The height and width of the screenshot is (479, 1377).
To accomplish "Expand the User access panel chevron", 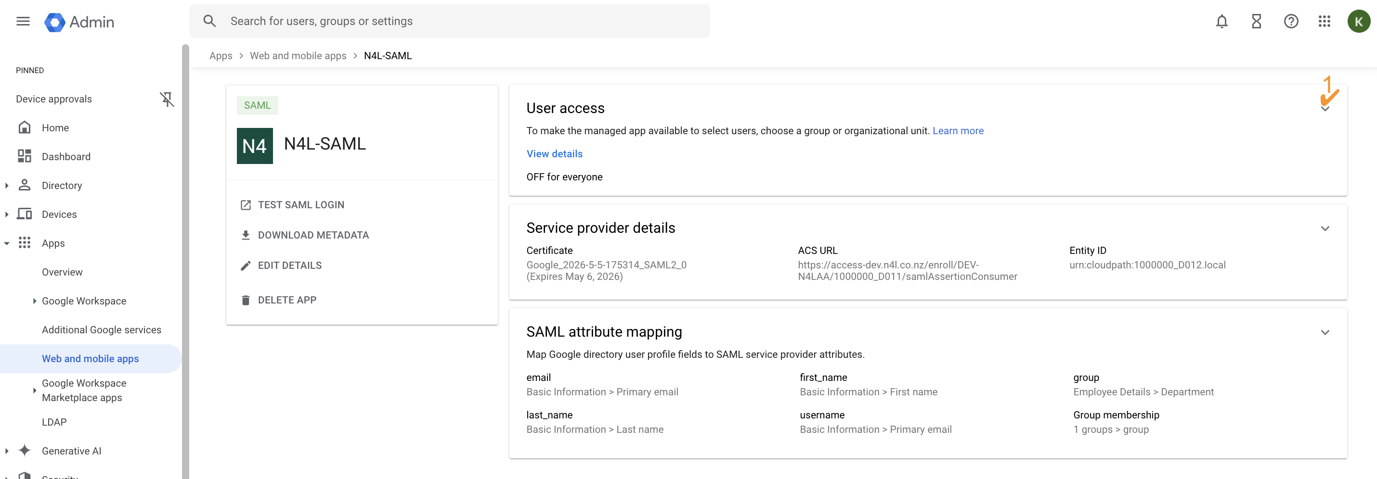I will (1325, 109).
